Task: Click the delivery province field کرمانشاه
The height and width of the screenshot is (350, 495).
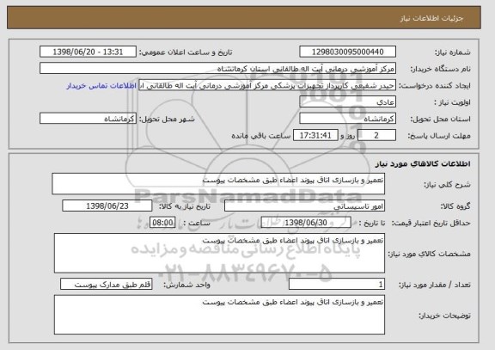Action: (347, 119)
